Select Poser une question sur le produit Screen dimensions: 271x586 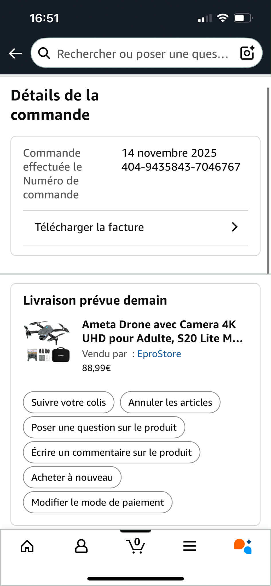[x=104, y=427]
